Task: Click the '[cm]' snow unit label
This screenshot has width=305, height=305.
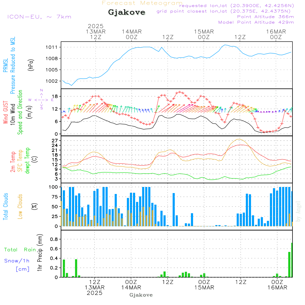Action: [x=23, y=269]
